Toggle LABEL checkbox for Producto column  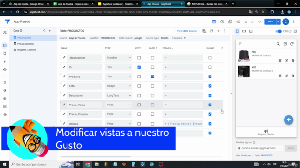click(152, 77)
